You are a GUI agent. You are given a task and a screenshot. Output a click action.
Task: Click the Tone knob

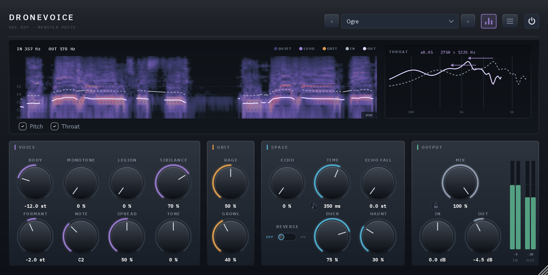(x=173, y=236)
